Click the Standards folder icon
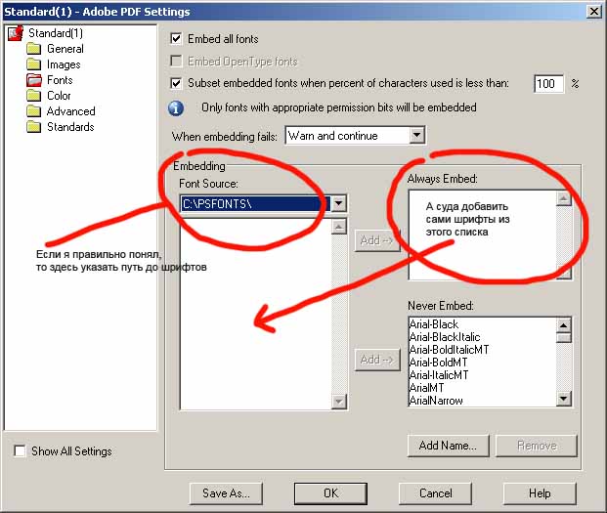 coord(34,127)
